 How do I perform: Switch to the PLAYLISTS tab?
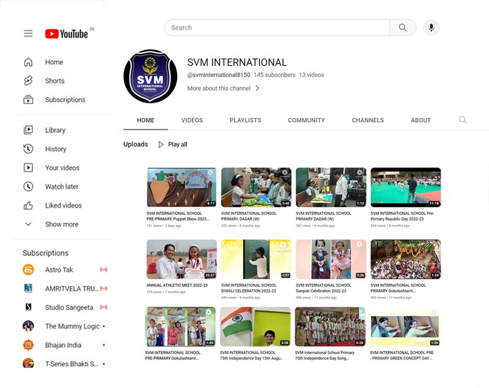[246, 120]
